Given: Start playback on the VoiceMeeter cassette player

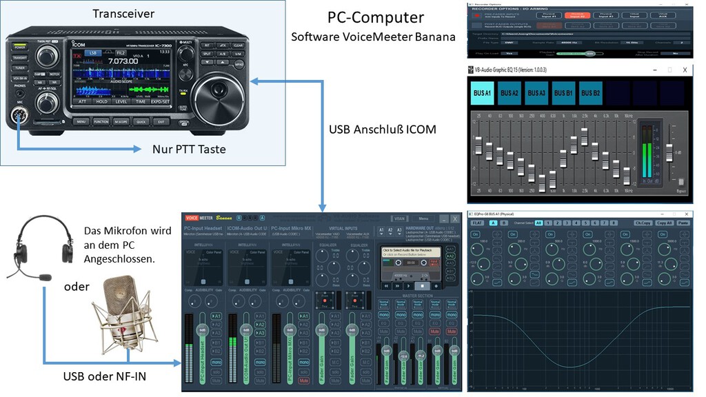Looking at the screenshot, I should tap(409, 286).
